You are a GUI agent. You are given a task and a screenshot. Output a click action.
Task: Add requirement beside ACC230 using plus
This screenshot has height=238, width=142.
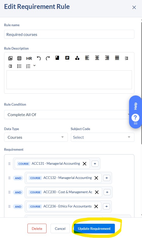(107, 192)
